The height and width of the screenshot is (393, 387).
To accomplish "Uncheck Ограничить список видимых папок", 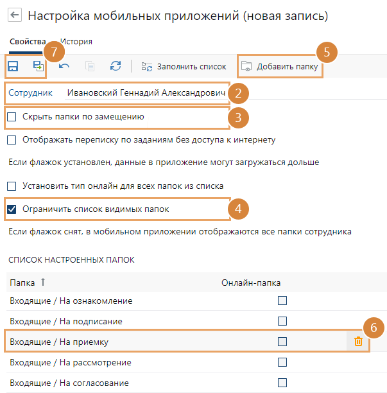I will 12,209.
